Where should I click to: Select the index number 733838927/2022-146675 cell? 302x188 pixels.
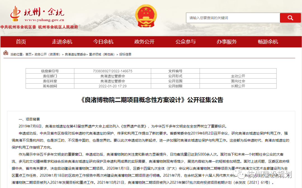pos(112,71)
